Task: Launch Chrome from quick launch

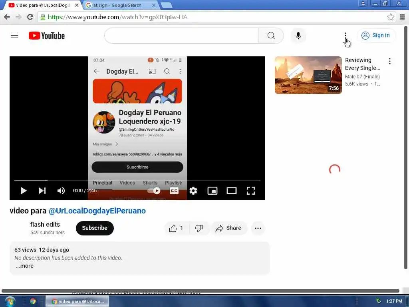Action: click(33, 301)
